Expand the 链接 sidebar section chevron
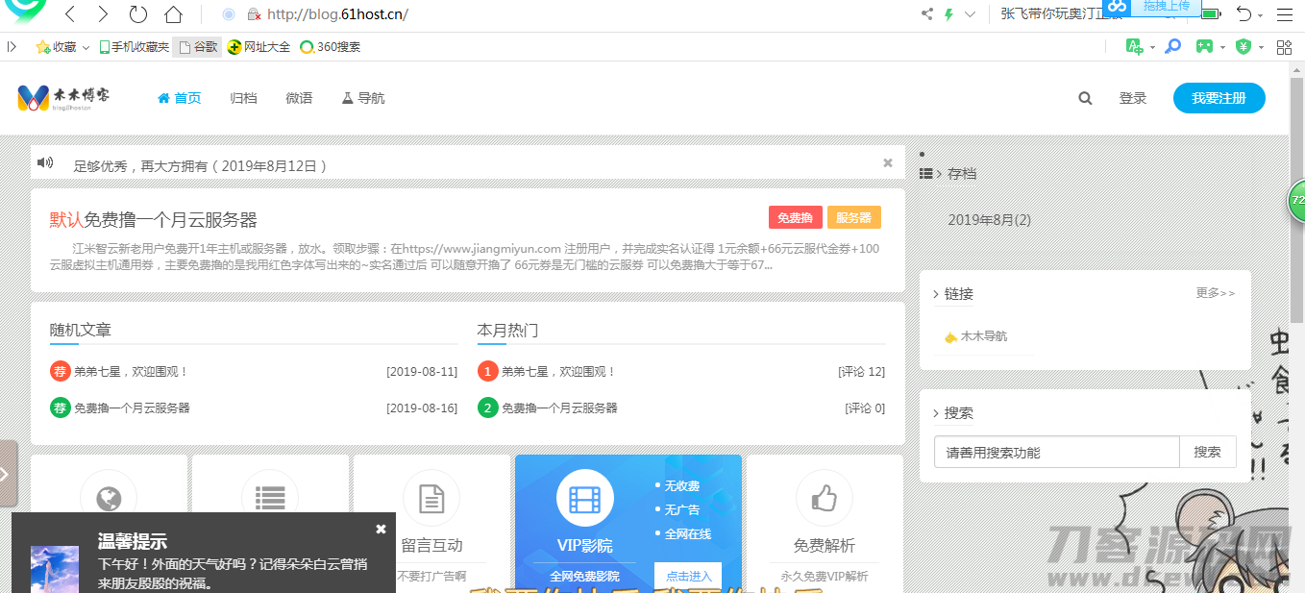 pyautogui.click(x=934, y=294)
